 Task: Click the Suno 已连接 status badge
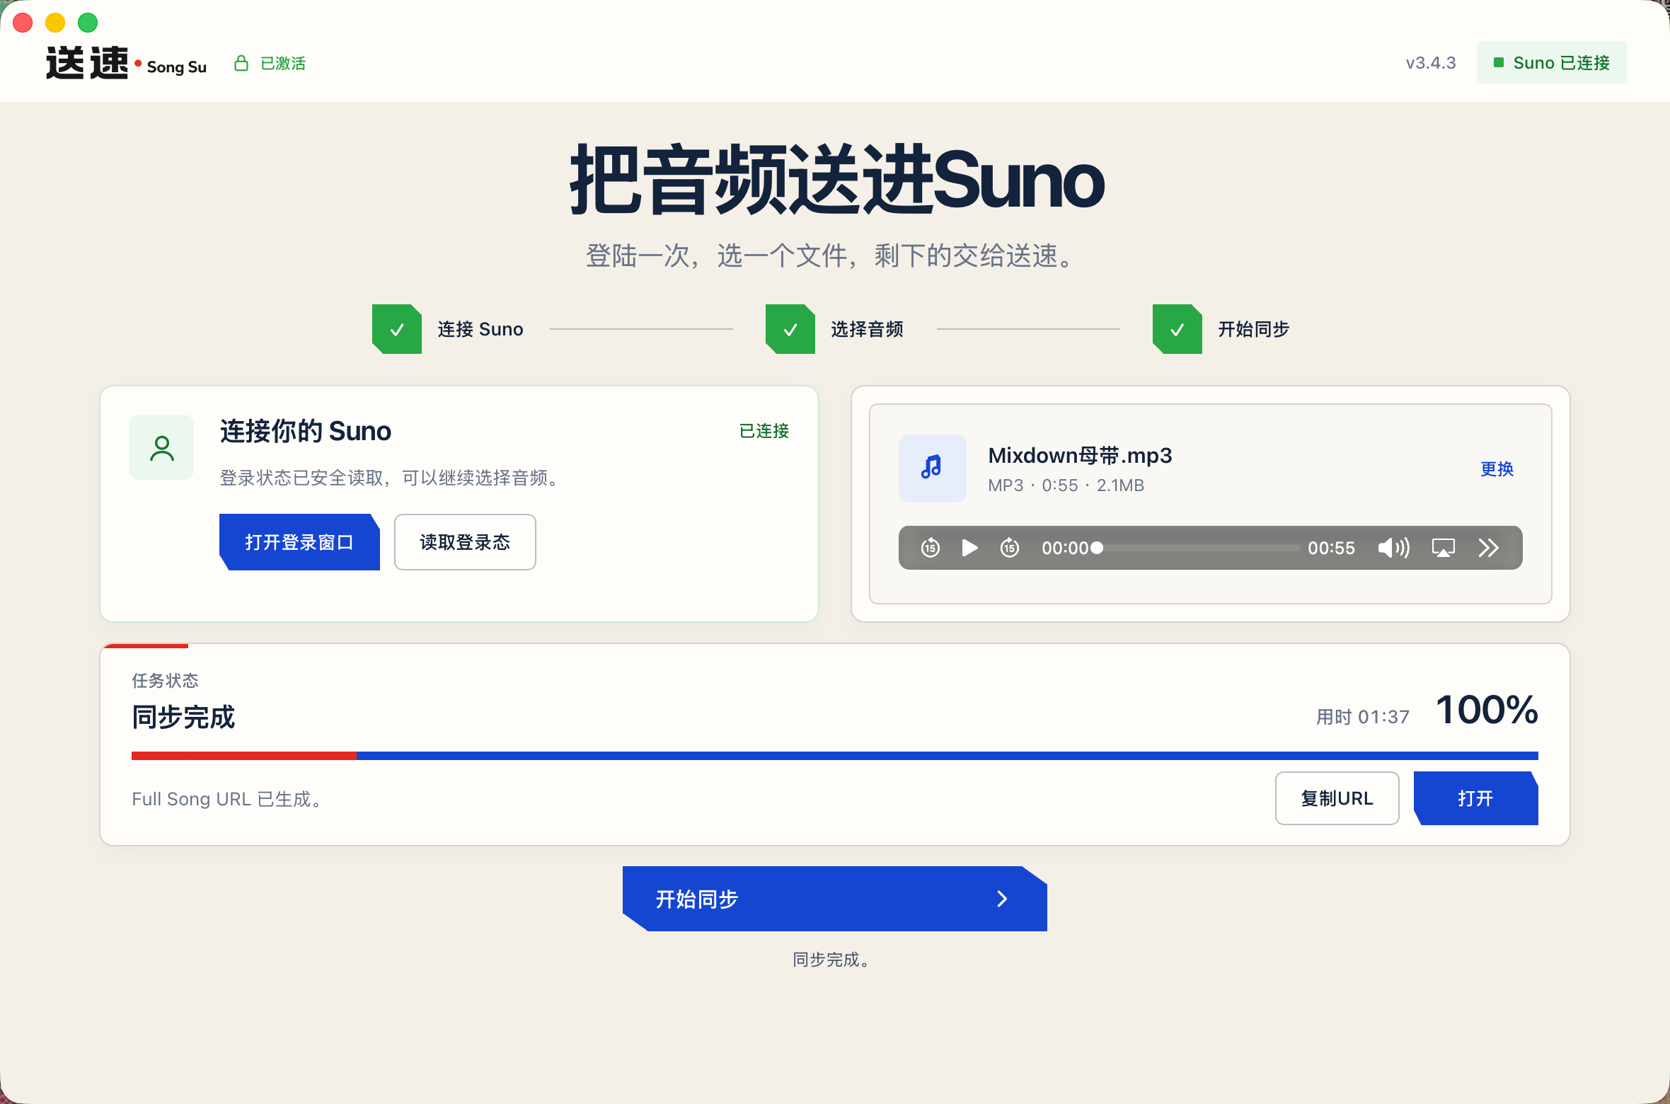[1552, 62]
